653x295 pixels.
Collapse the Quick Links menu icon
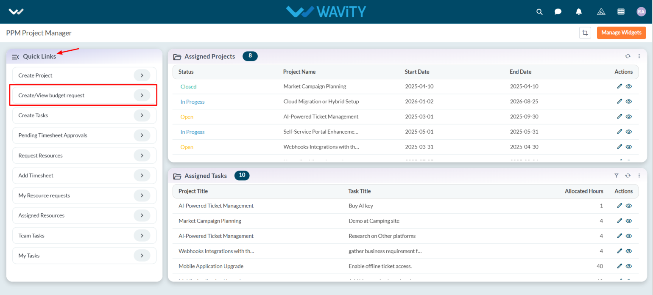click(x=15, y=57)
